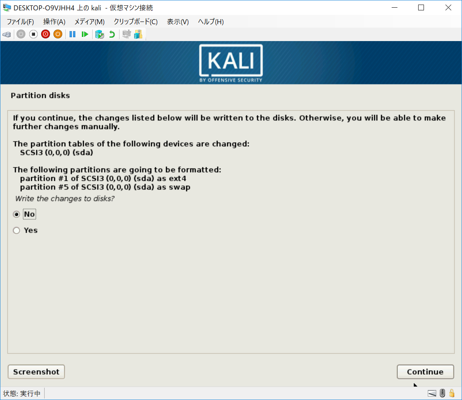Image resolution: width=462 pixels, height=400 pixels.
Task: Click the rightmost toolbar icon with folder
Action: (x=138, y=35)
